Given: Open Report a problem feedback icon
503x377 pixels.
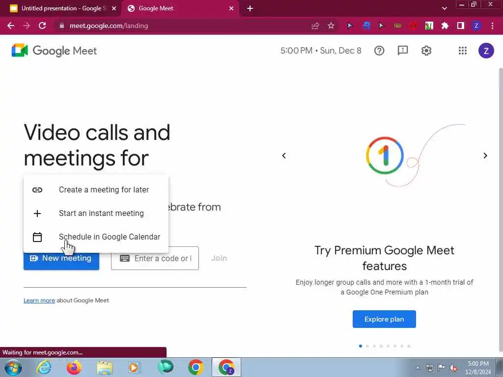Looking at the screenshot, I should [403, 51].
